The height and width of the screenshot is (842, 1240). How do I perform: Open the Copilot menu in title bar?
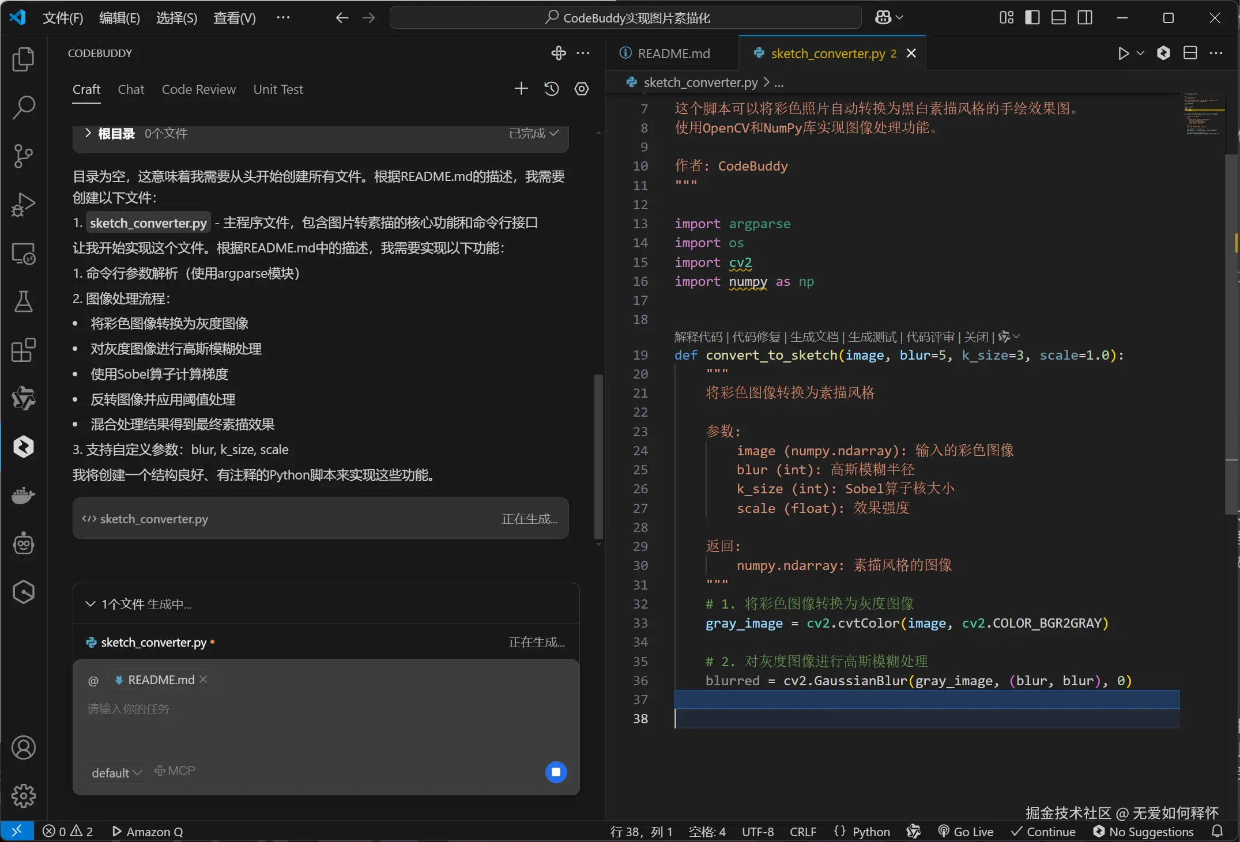click(888, 18)
